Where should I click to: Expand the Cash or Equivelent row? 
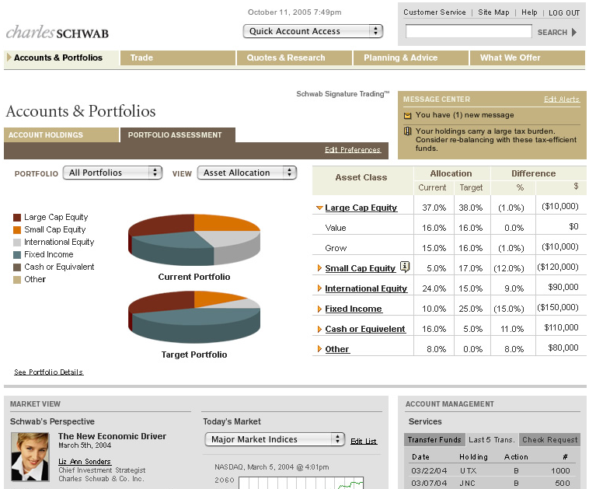pyautogui.click(x=319, y=329)
